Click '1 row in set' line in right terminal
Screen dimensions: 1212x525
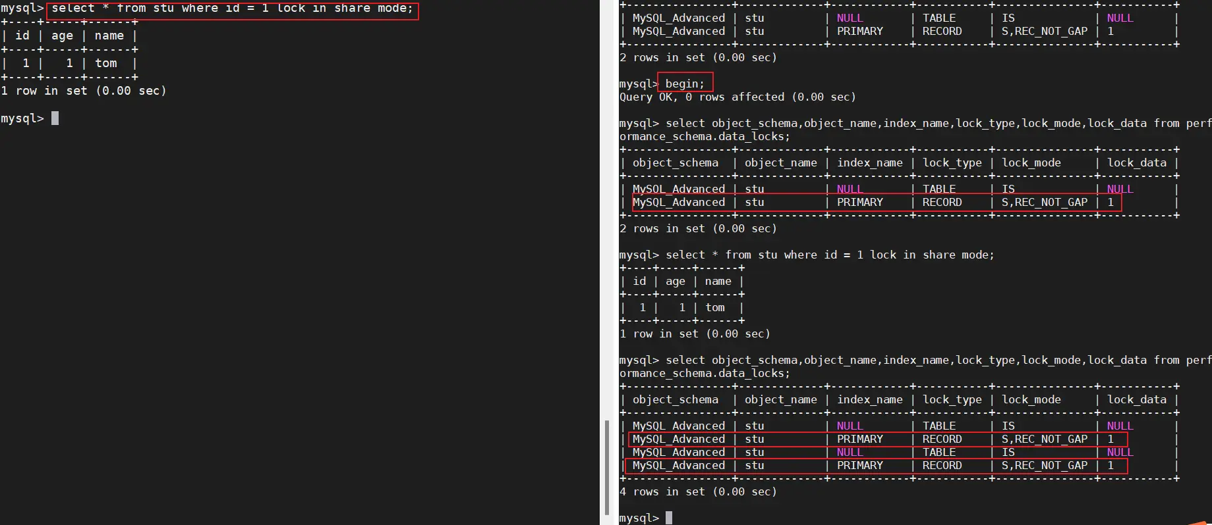pyautogui.click(x=695, y=334)
